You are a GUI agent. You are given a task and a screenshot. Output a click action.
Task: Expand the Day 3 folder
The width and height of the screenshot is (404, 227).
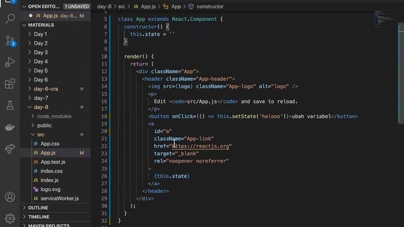click(30, 52)
